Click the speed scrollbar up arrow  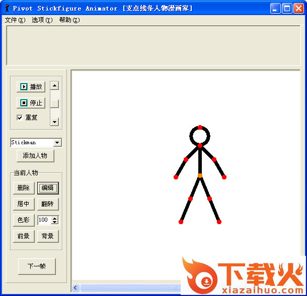click(x=54, y=85)
